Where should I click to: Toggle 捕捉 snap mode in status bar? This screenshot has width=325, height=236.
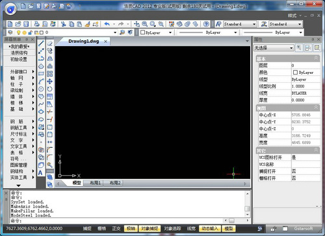(87, 228)
